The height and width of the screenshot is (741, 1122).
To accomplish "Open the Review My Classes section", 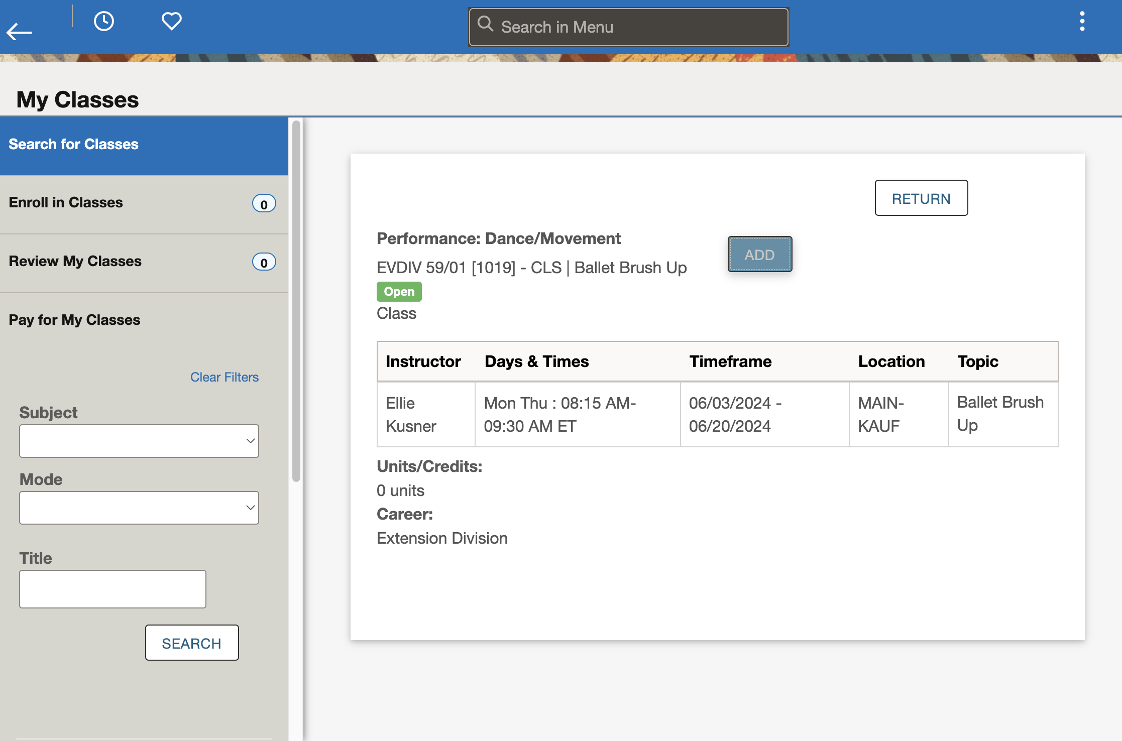I will (x=144, y=263).
